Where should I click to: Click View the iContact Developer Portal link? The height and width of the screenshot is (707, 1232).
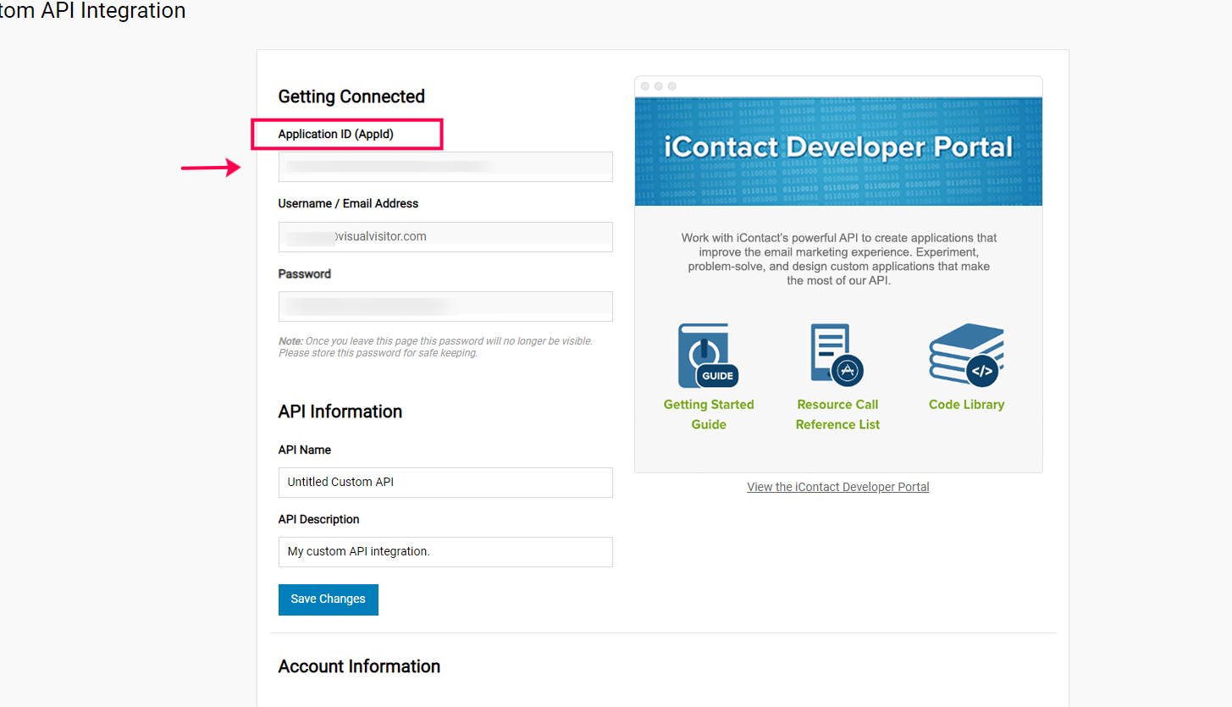click(838, 487)
